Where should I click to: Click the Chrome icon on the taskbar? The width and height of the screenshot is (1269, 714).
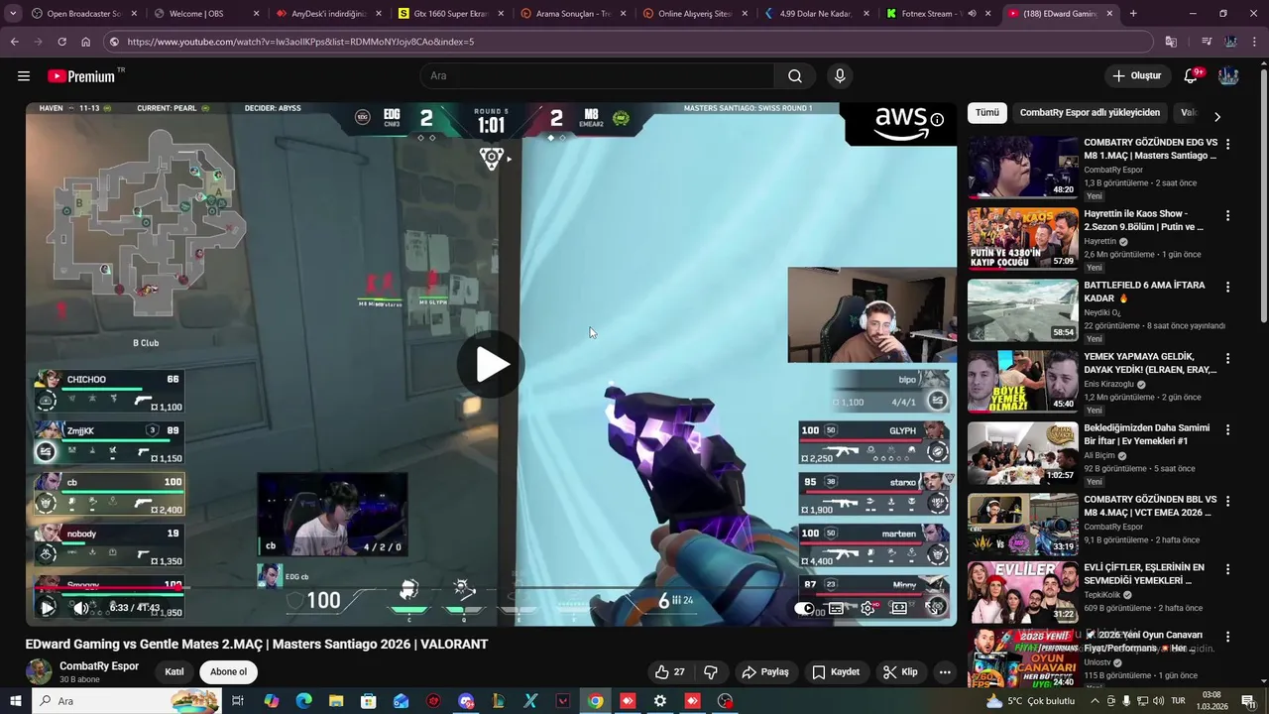tap(595, 701)
